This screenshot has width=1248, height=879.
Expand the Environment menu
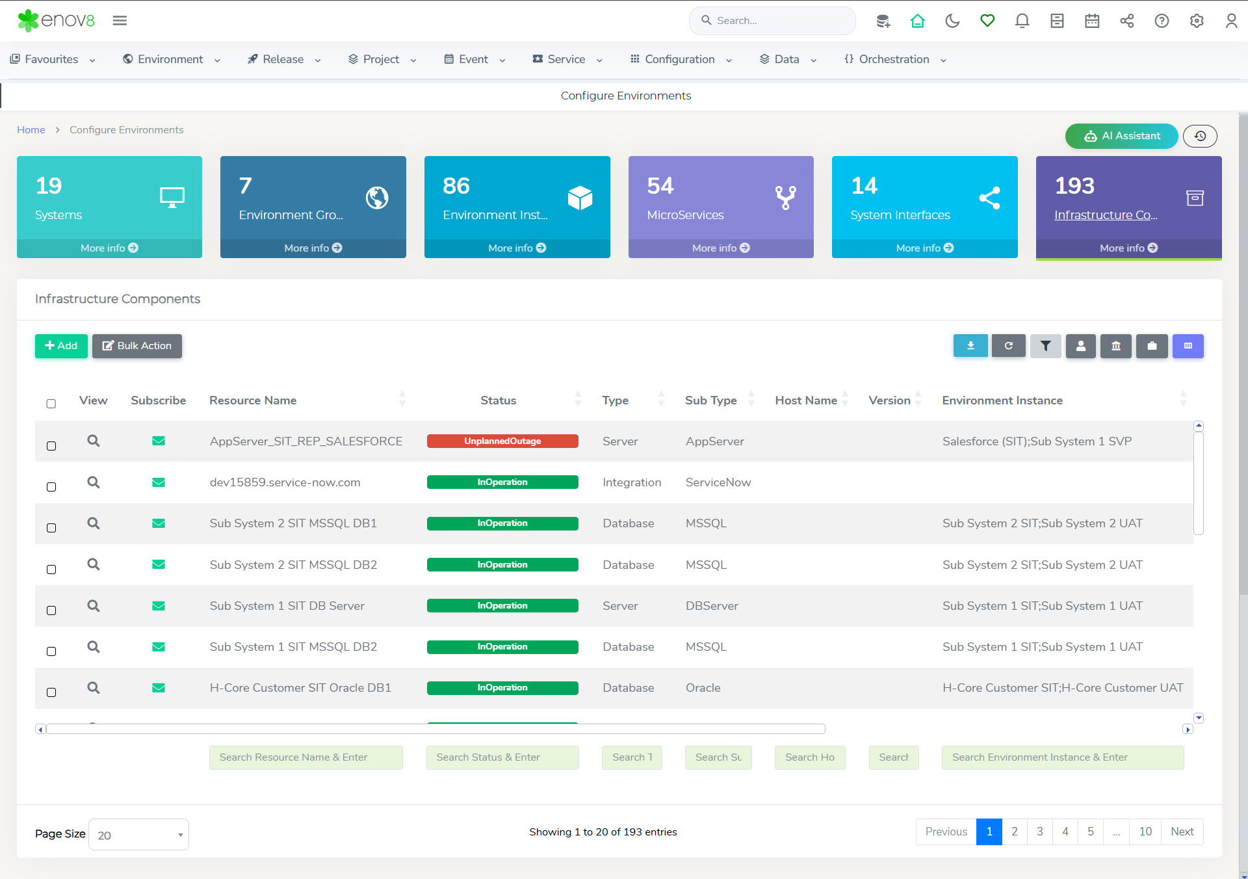171,59
